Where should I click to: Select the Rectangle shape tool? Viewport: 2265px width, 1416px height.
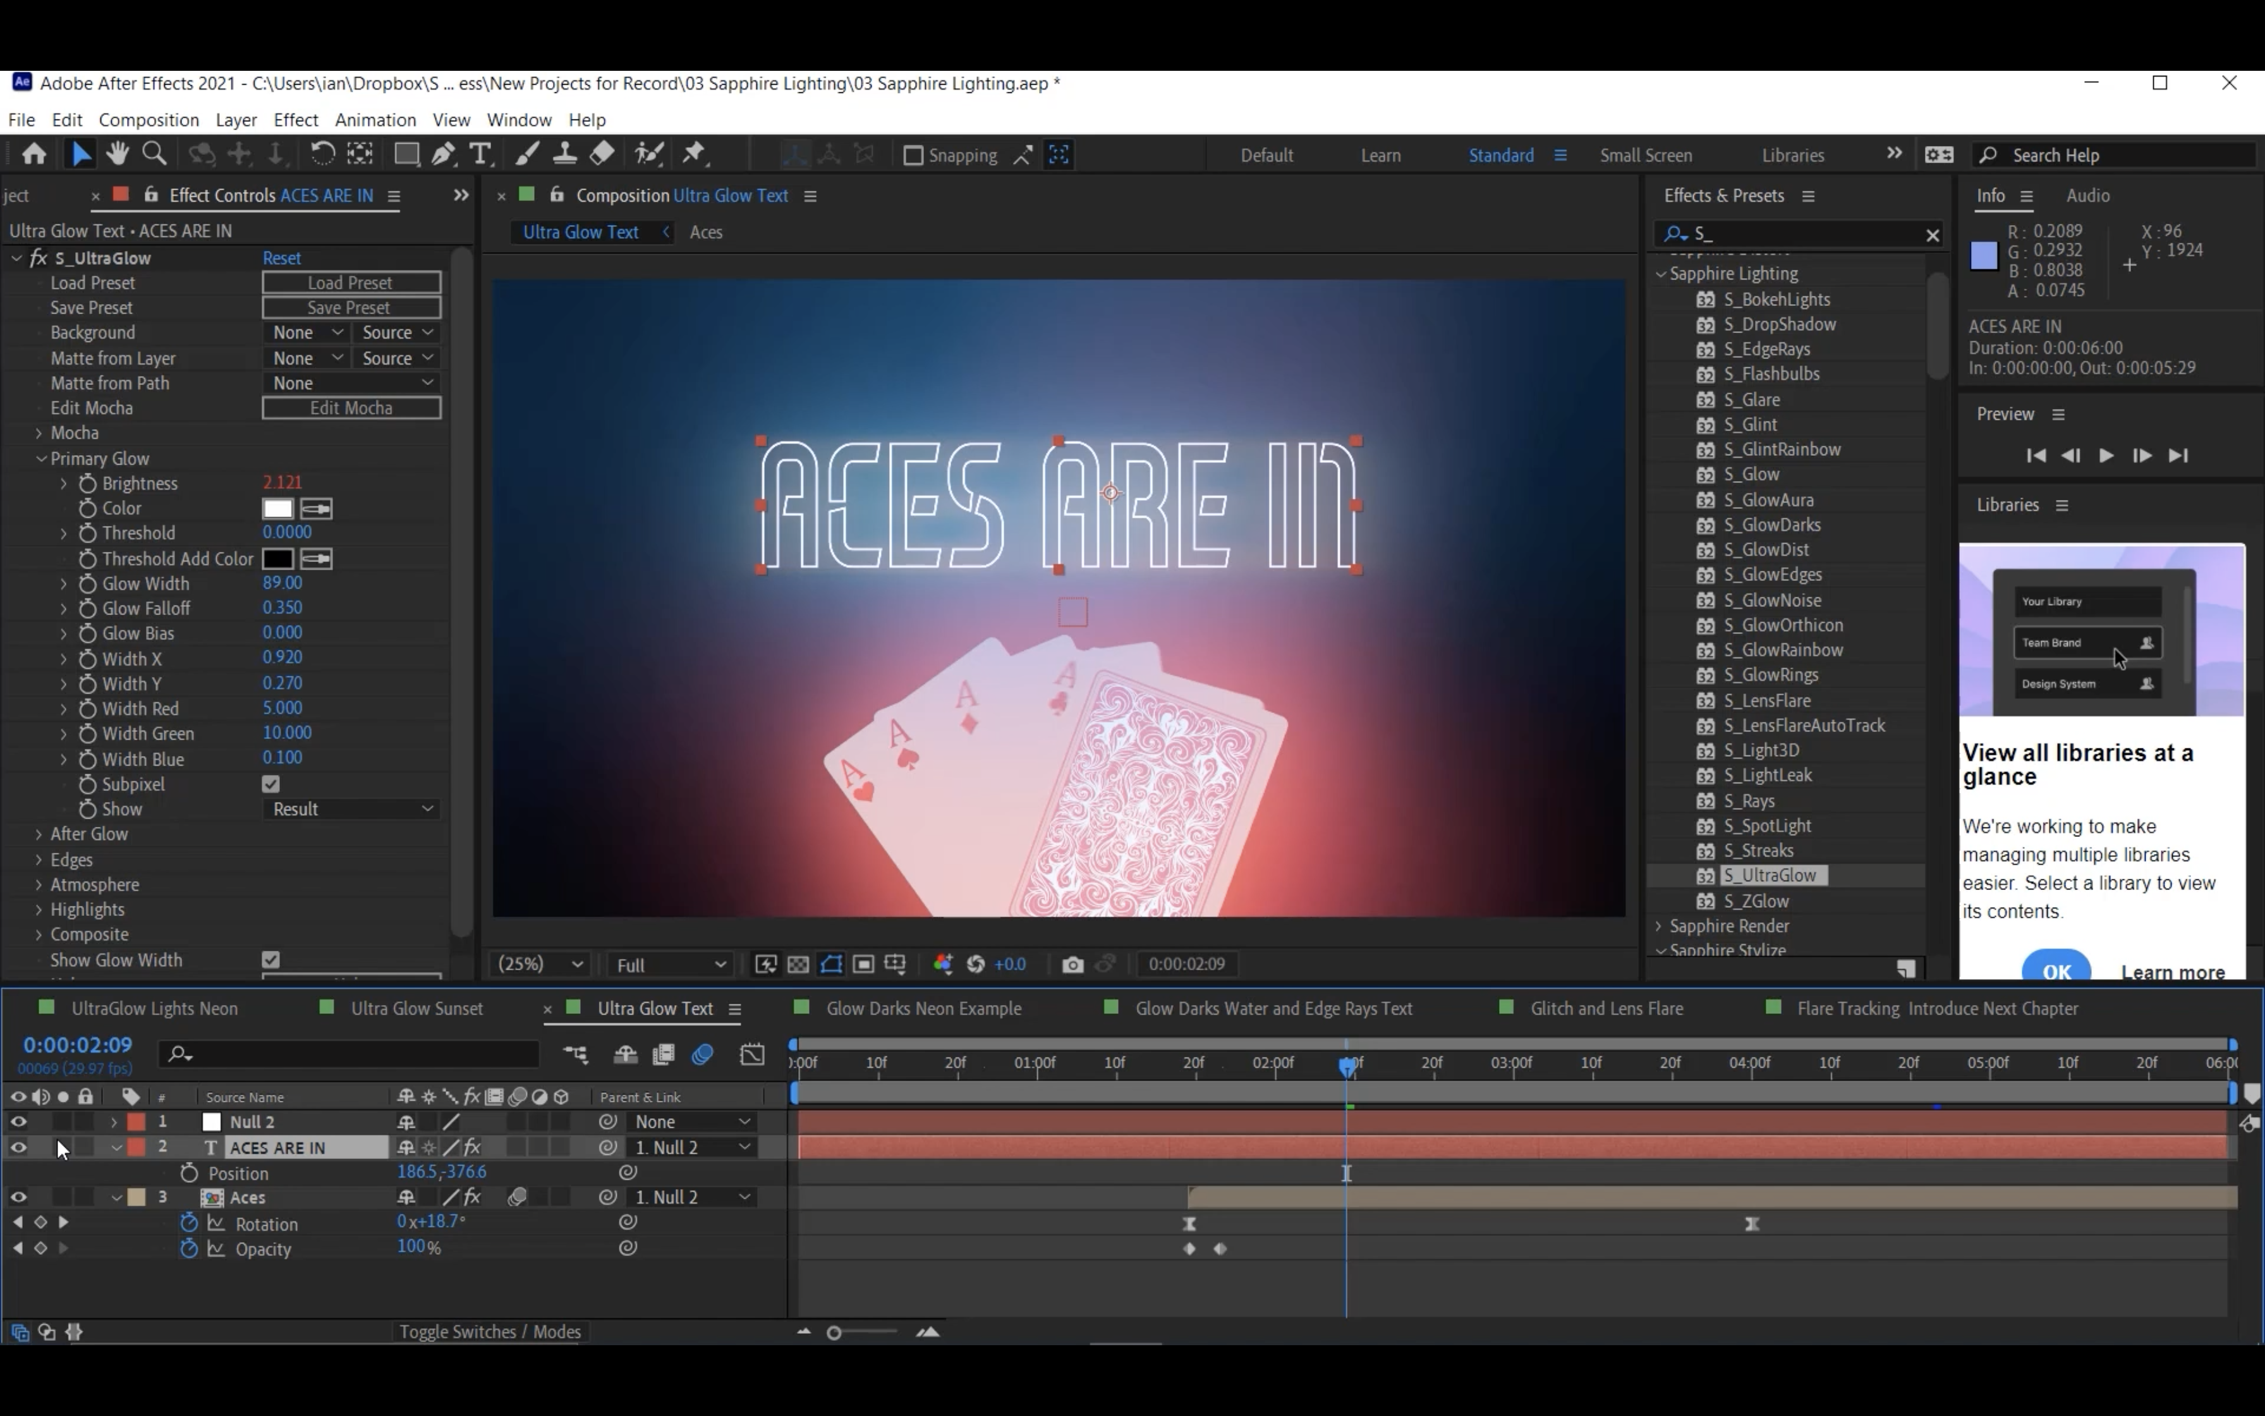pos(406,154)
